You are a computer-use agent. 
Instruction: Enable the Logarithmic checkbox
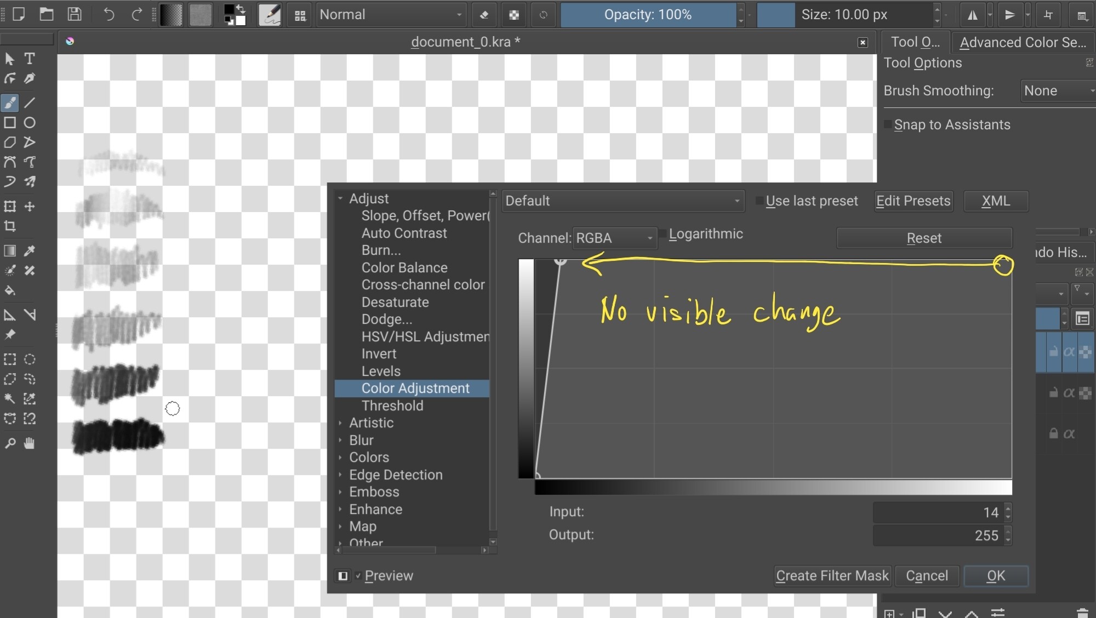(x=663, y=234)
